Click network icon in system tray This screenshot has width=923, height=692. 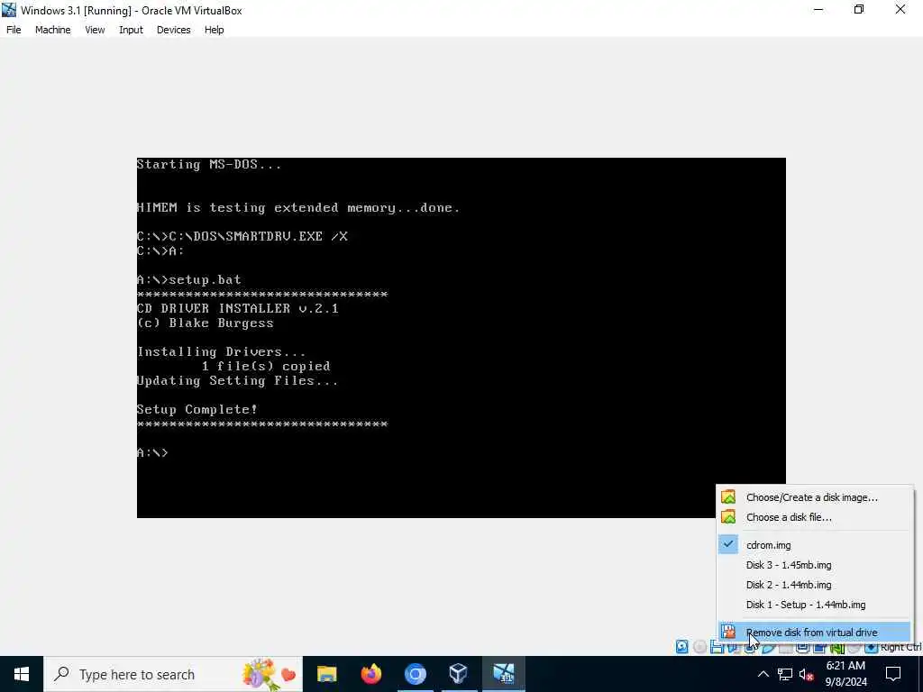pyautogui.click(x=785, y=674)
